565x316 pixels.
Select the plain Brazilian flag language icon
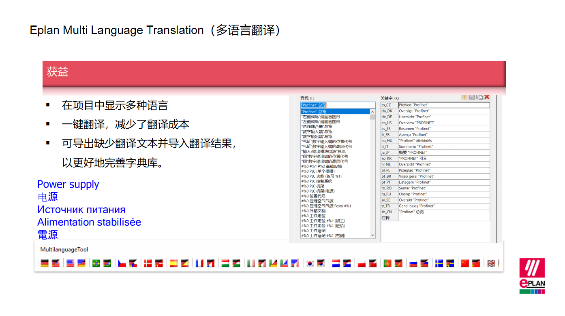pyautogui.click(x=96, y=263)
